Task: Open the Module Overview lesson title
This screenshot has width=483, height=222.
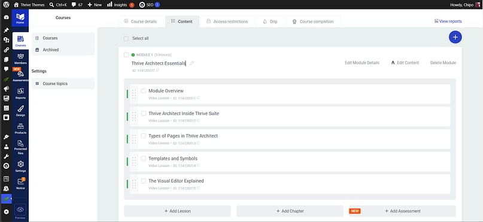Action: [x=166, y=91]
